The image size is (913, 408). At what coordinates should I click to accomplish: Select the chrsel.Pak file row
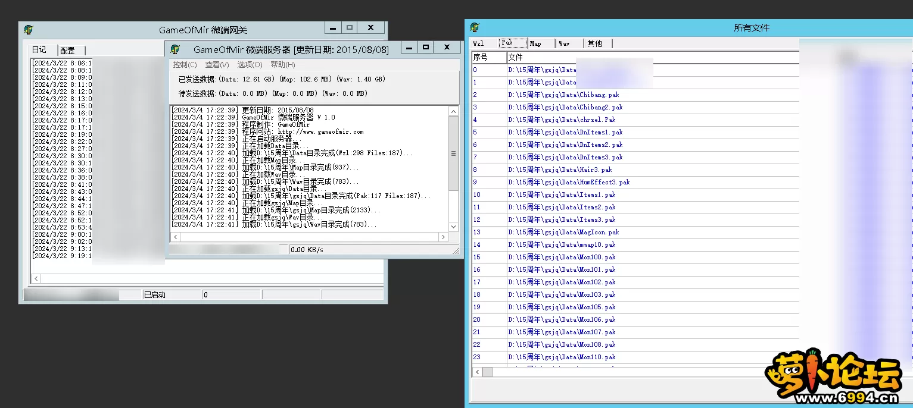(635, 120)
